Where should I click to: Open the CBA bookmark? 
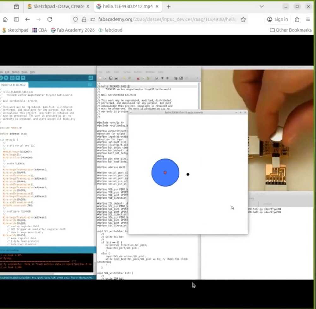39,30
